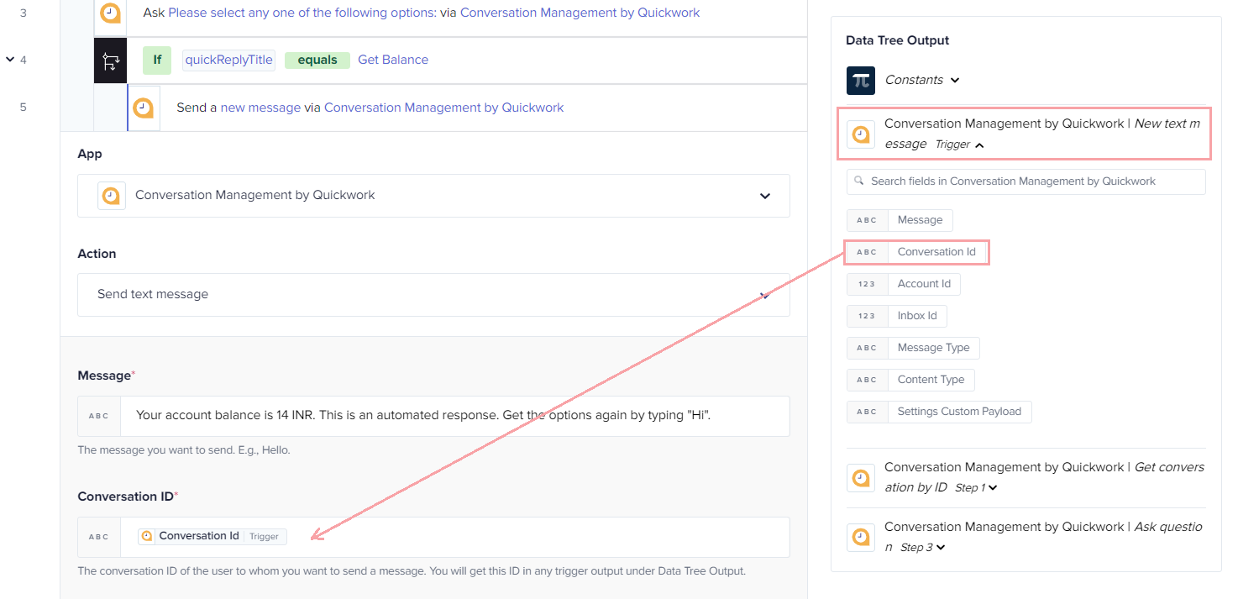Click the Get Balance condition value
Viewport: 1238px width, 599px height.
point(393,60)
